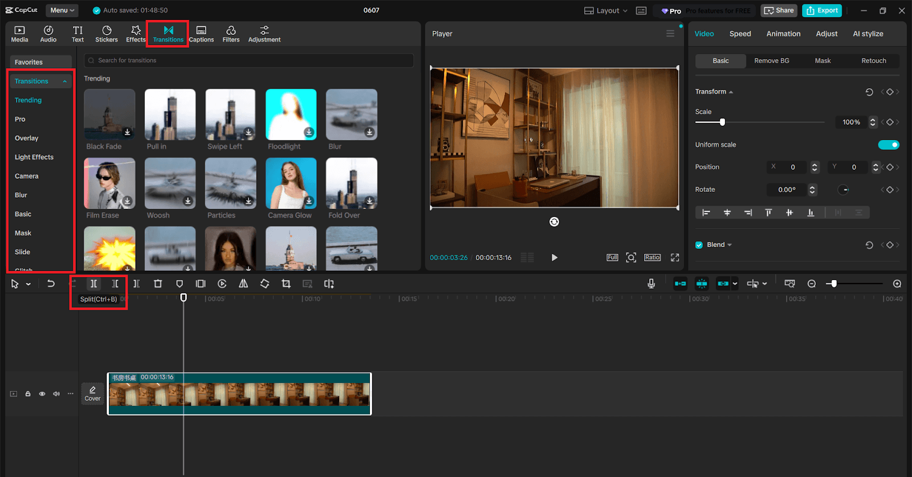Image resolution: width=912 pixels, height=477 pixels.
Task: Click the Cover edit button on track
Action: click(x=92, y=393)
